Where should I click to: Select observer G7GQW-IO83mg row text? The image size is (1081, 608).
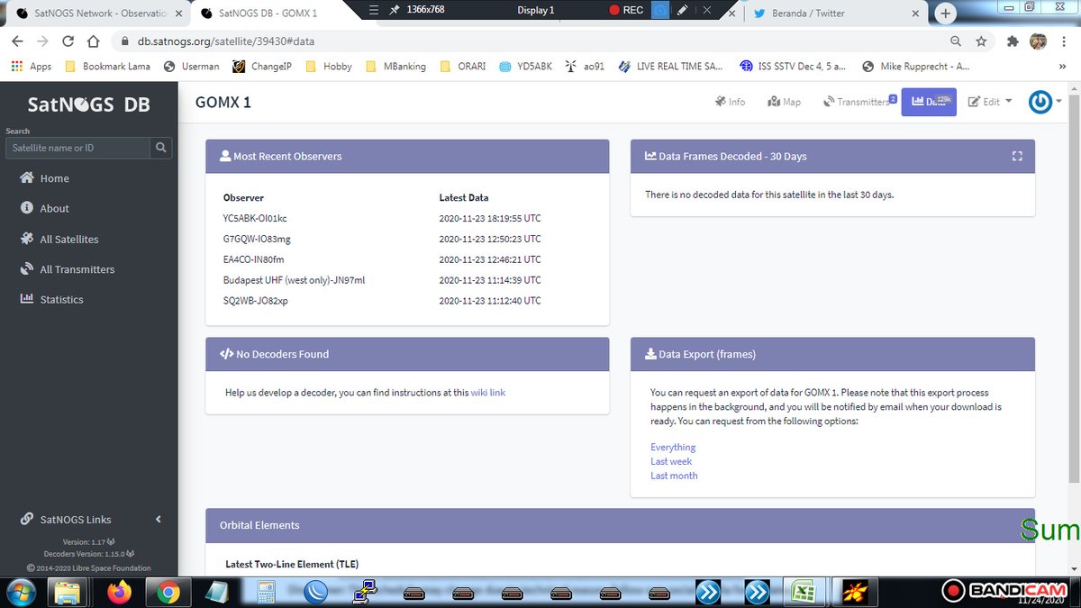pos(257,239)
